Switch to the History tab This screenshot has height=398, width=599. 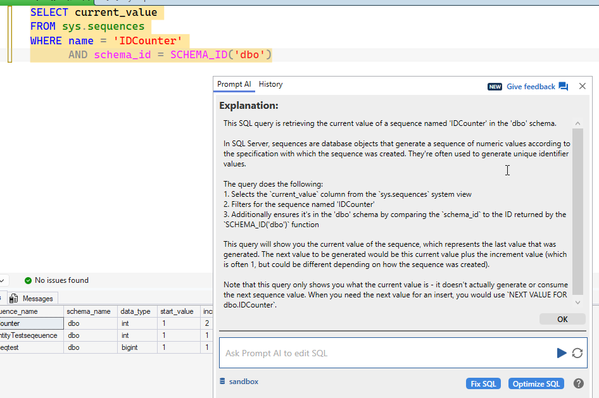point(270,84)
